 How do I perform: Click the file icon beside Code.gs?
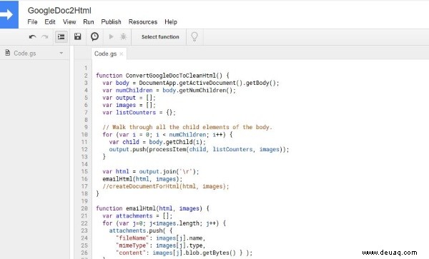coord(8,53)
